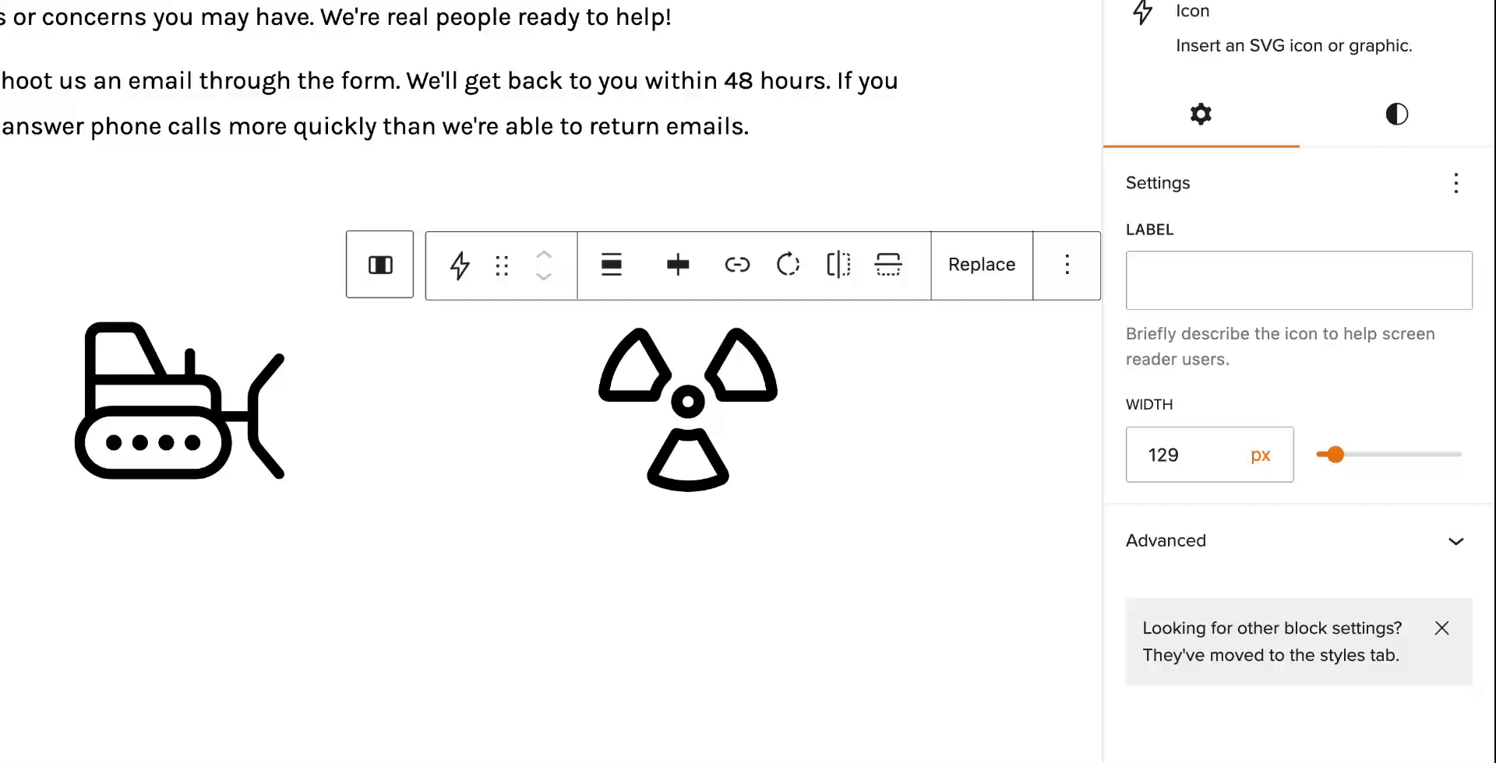Screen dimensions: 1496x763
Task: Change the px unit selector
Action: point(1260,455)
